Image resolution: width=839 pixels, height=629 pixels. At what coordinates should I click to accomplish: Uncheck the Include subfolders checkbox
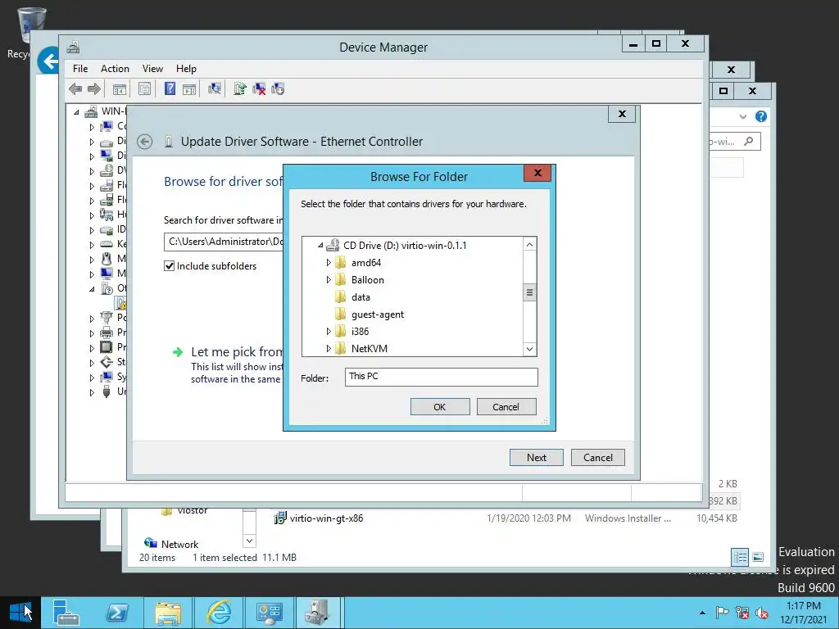point(169,266)
